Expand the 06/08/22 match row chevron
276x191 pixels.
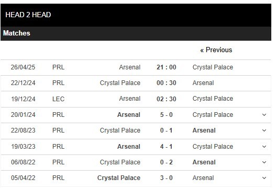264,162
